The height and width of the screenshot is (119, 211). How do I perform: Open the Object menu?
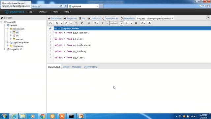pos(43,12)
